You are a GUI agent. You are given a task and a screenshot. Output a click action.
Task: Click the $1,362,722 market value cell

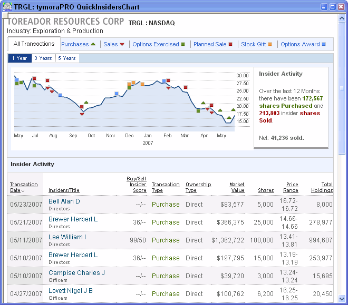click(228, 240)
